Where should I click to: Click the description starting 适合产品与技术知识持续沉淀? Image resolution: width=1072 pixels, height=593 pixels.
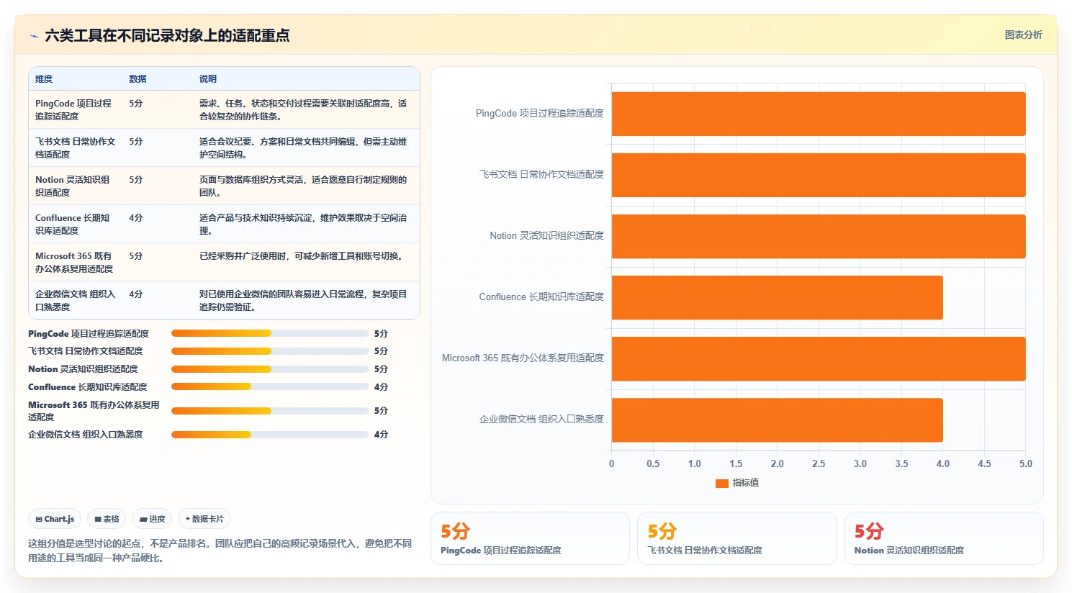pyautogui.click(x=303, y=224)
